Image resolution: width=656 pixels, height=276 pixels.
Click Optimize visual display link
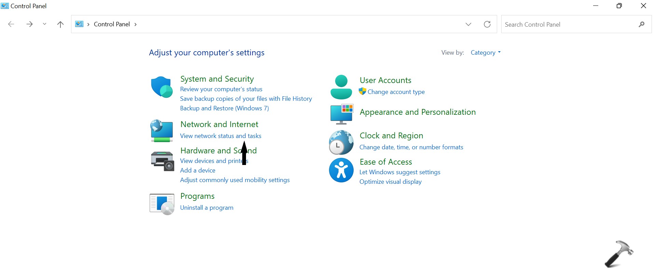tap(390, 182)
